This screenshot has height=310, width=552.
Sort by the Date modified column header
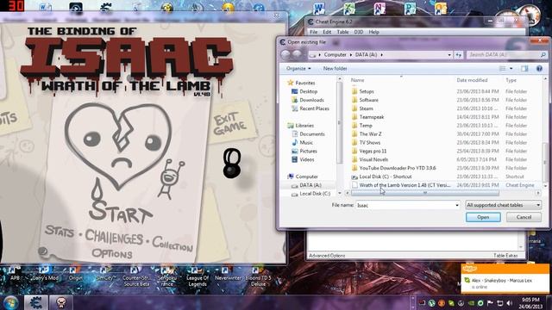pos(472,80)
